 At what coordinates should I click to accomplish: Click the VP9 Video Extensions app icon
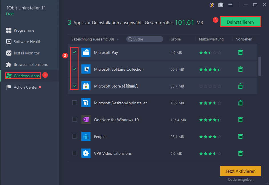click(x=86, y=153)
